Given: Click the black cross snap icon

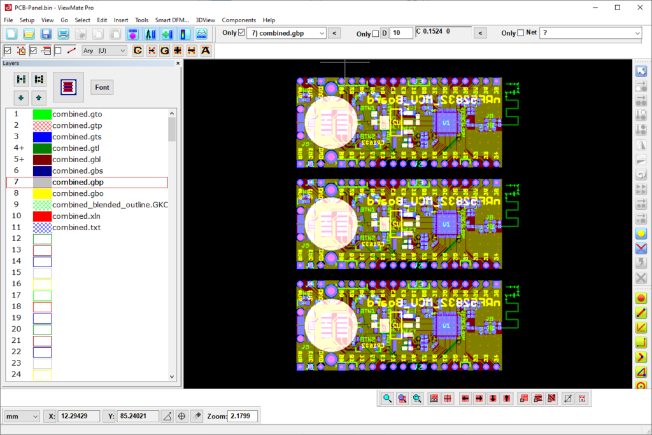Looking at the screenshot, I should tap(178, 51).
